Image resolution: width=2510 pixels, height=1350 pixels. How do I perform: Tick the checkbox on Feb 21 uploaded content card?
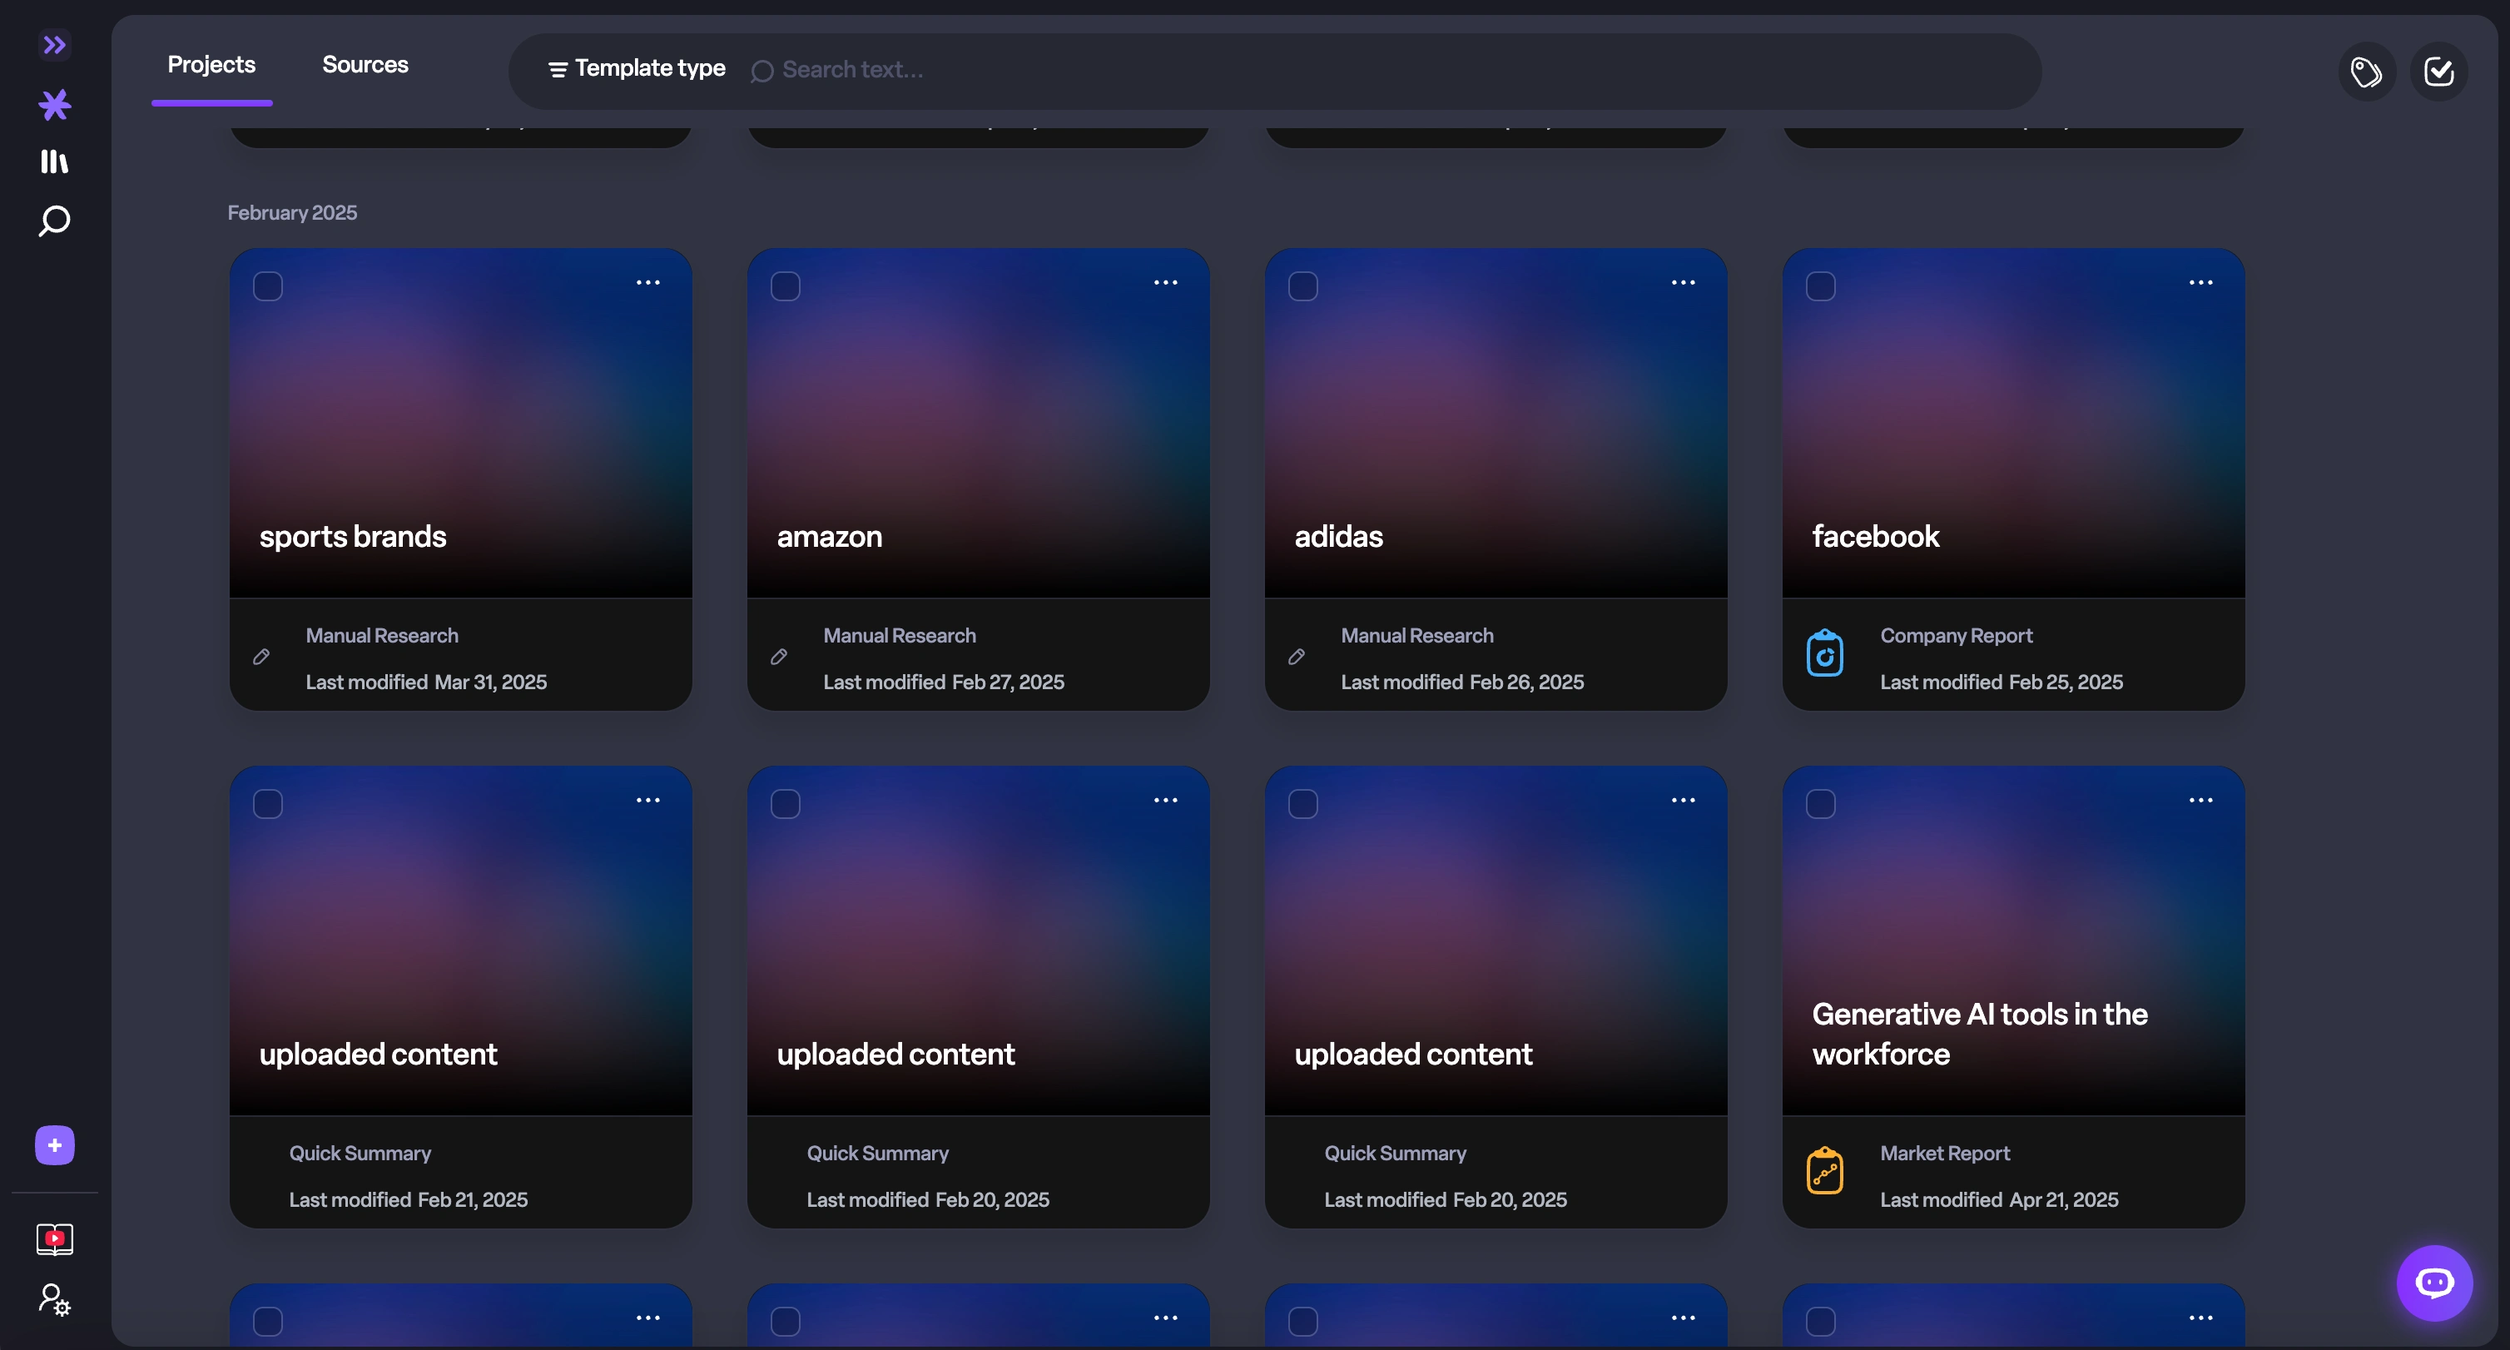[x=268, y=804]
